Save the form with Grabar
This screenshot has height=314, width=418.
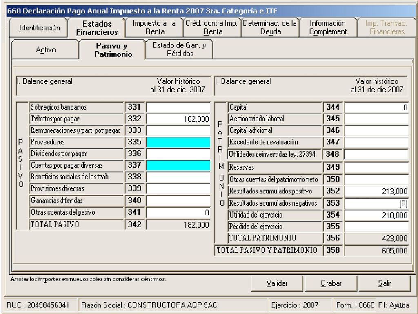click(x=331, y=283)
